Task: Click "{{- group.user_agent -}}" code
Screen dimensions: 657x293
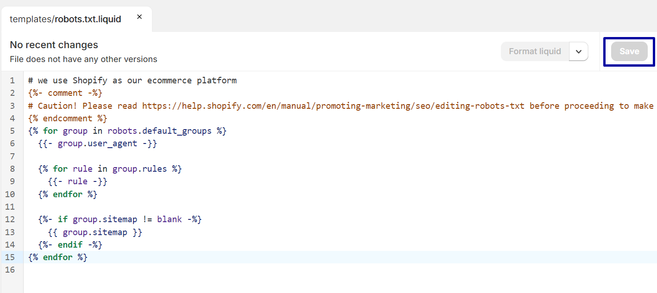Action: click(98, 143)
